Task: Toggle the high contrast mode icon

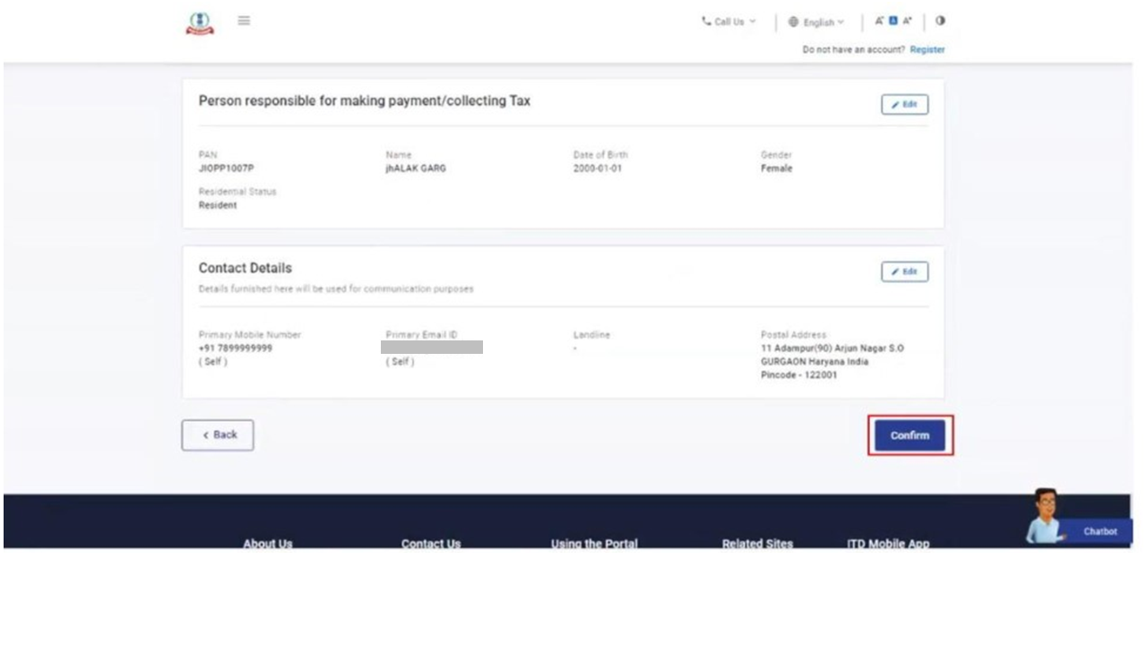Action: pyautogui.click(x=940, y=21)
